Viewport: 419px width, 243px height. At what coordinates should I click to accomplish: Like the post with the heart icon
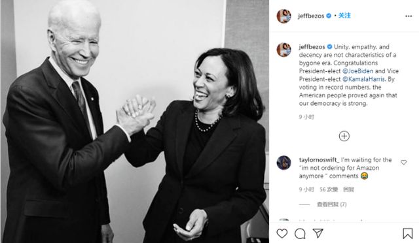[x=282, y=233]
